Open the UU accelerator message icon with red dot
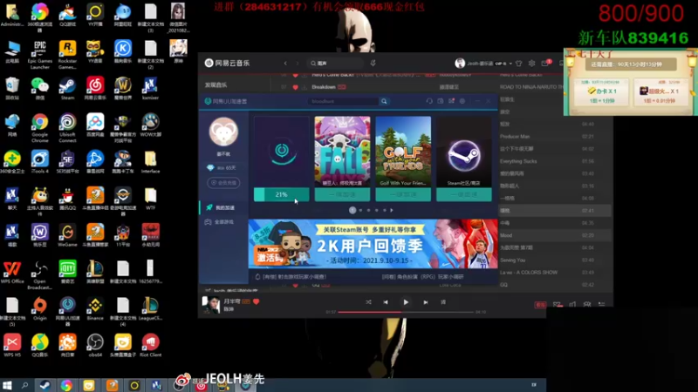Viewport: 698px width, 392px height. [451, 101]
